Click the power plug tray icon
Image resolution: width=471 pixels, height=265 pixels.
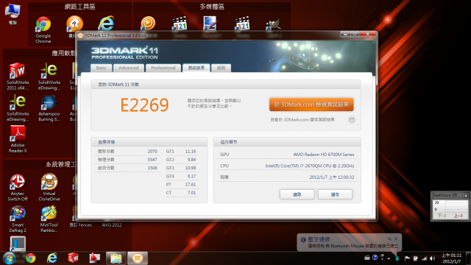pyautogui.click(x=416, y=258)
